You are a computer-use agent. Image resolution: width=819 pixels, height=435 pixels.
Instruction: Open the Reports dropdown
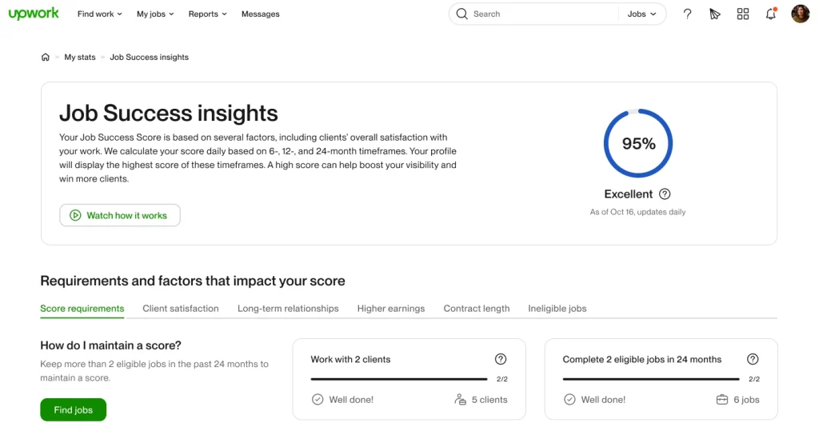207,14
